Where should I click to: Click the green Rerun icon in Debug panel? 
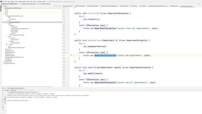3,90
